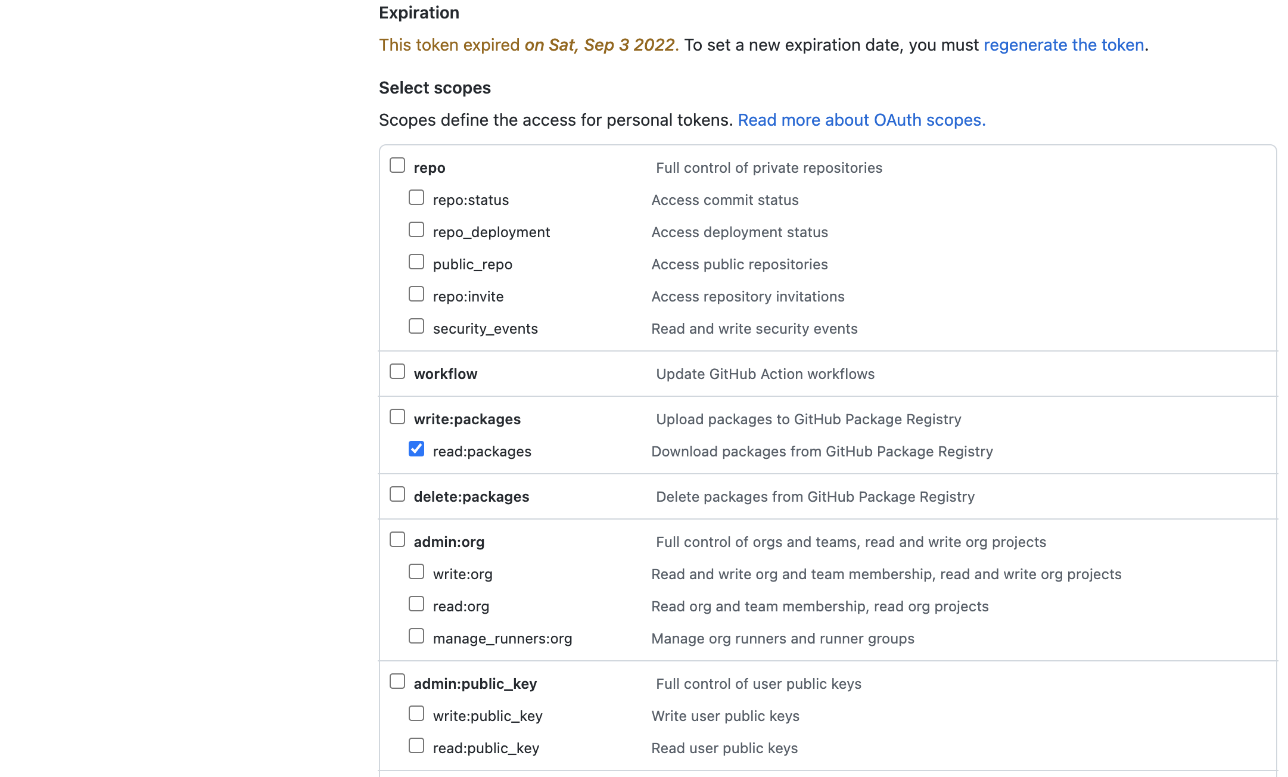This screenshot has height=777, width=1288.
Task: Select the Select scopes heading text
Action: pos(434,88)
